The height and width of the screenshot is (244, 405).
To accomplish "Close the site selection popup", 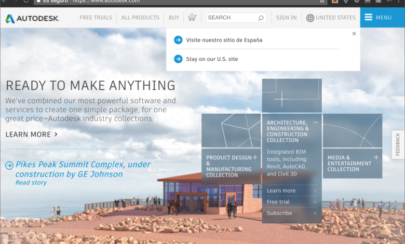I will pos(354,34).
